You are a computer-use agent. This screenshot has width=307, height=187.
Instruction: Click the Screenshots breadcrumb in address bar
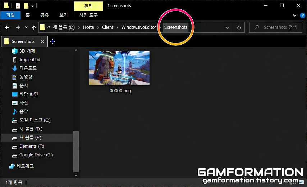(176, 27)
